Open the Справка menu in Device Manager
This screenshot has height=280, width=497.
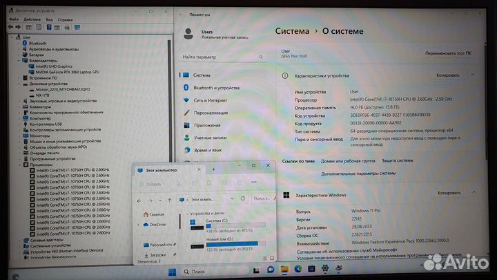[66, 19]
